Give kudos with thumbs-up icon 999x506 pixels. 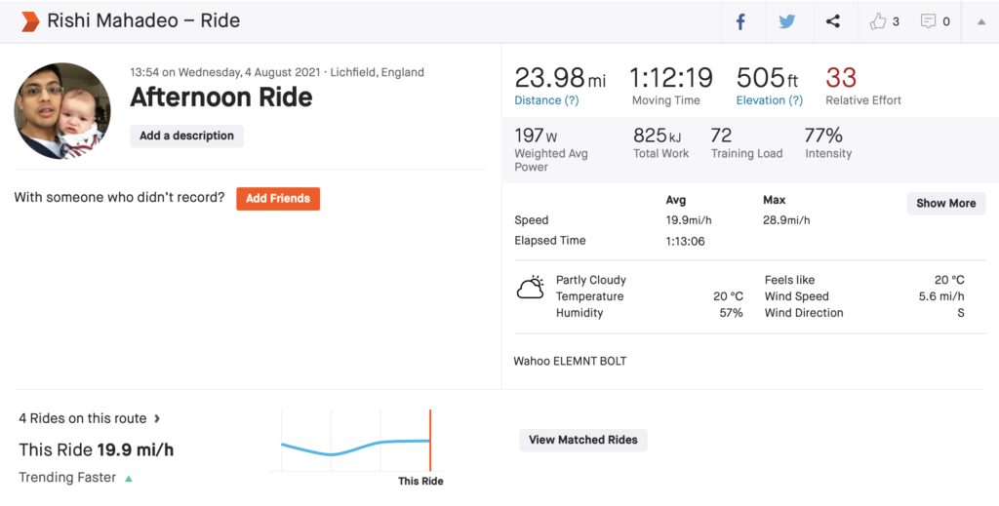coord(878,21)
